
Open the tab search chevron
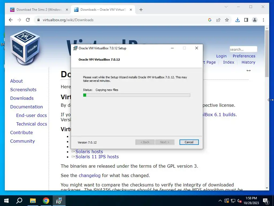226,7
